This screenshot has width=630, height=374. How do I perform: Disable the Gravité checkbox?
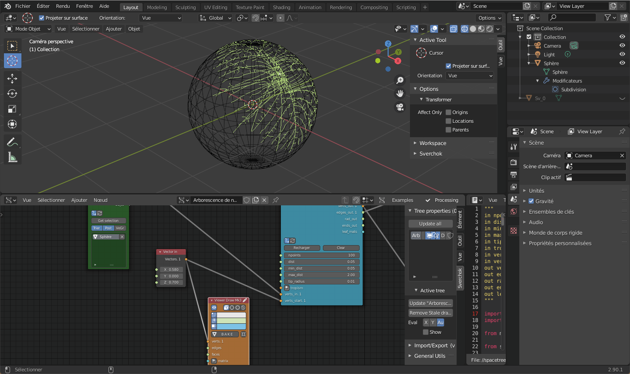(x=531, y=201)
